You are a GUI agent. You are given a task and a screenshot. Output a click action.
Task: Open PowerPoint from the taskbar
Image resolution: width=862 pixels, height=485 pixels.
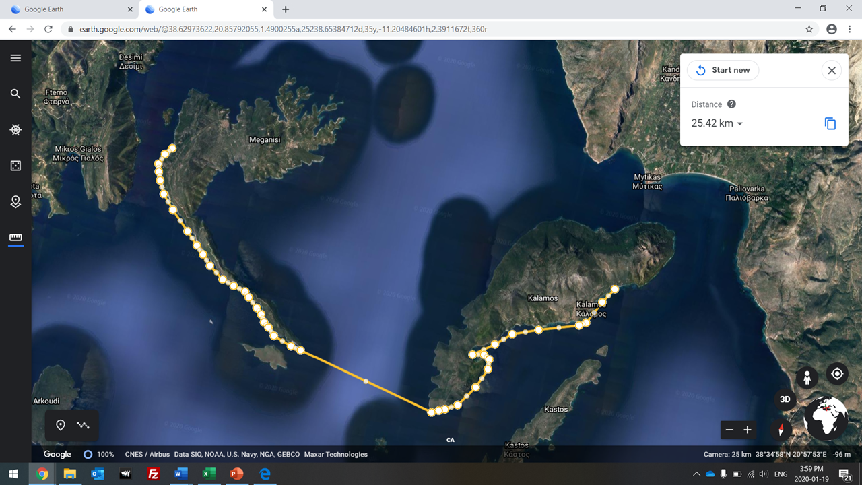[x=236, y=474]
